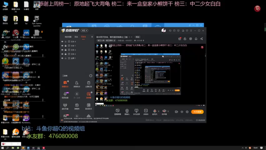266x150 pixels.
Task: Open the Epic Games Launcher desktop icon
Action: (37, 21)
